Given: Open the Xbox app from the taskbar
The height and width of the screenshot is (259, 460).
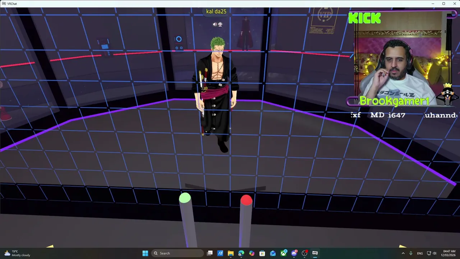Looking at the screenshot, I should [x=284, y=253].
